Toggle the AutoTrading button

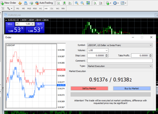click(44, 3)
